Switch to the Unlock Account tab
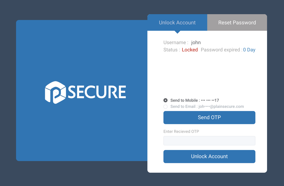The image size is (284, 186). 177,22
